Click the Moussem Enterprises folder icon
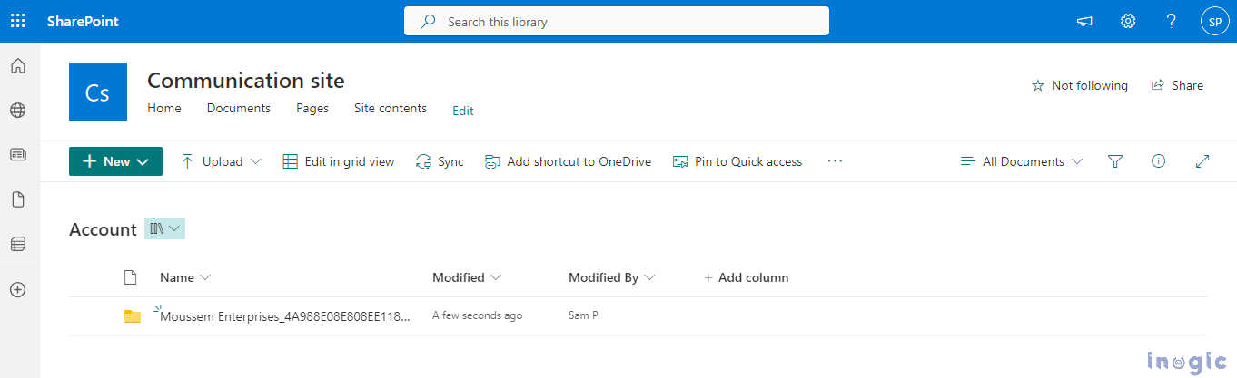 click(133, 315)
